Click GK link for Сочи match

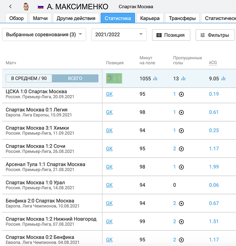click(109, 149)
